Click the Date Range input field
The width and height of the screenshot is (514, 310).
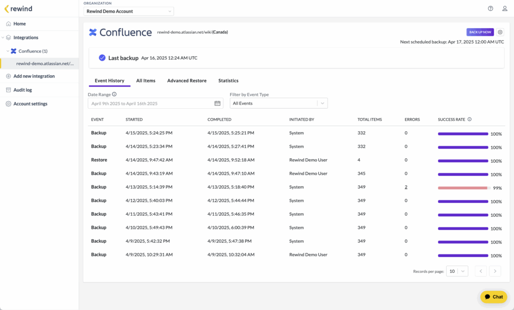(156, 103)
